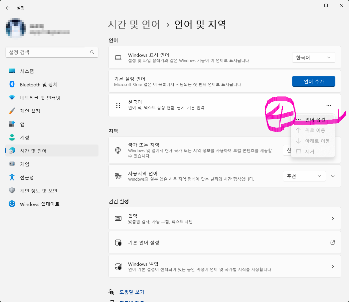Open 개인 정보 및 보안
Viewport: 349px width, 302px height.
coord(52,191)
